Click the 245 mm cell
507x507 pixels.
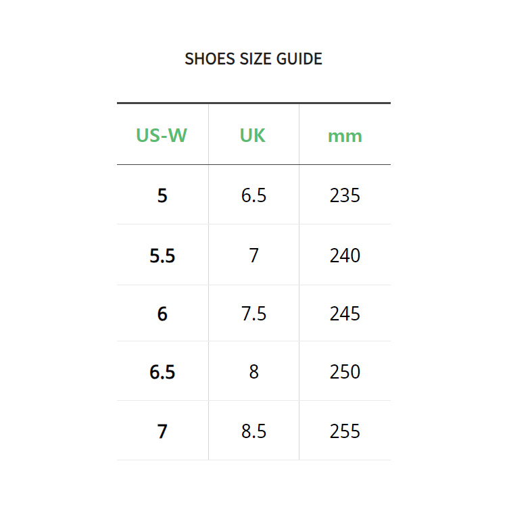coord(345,314)
